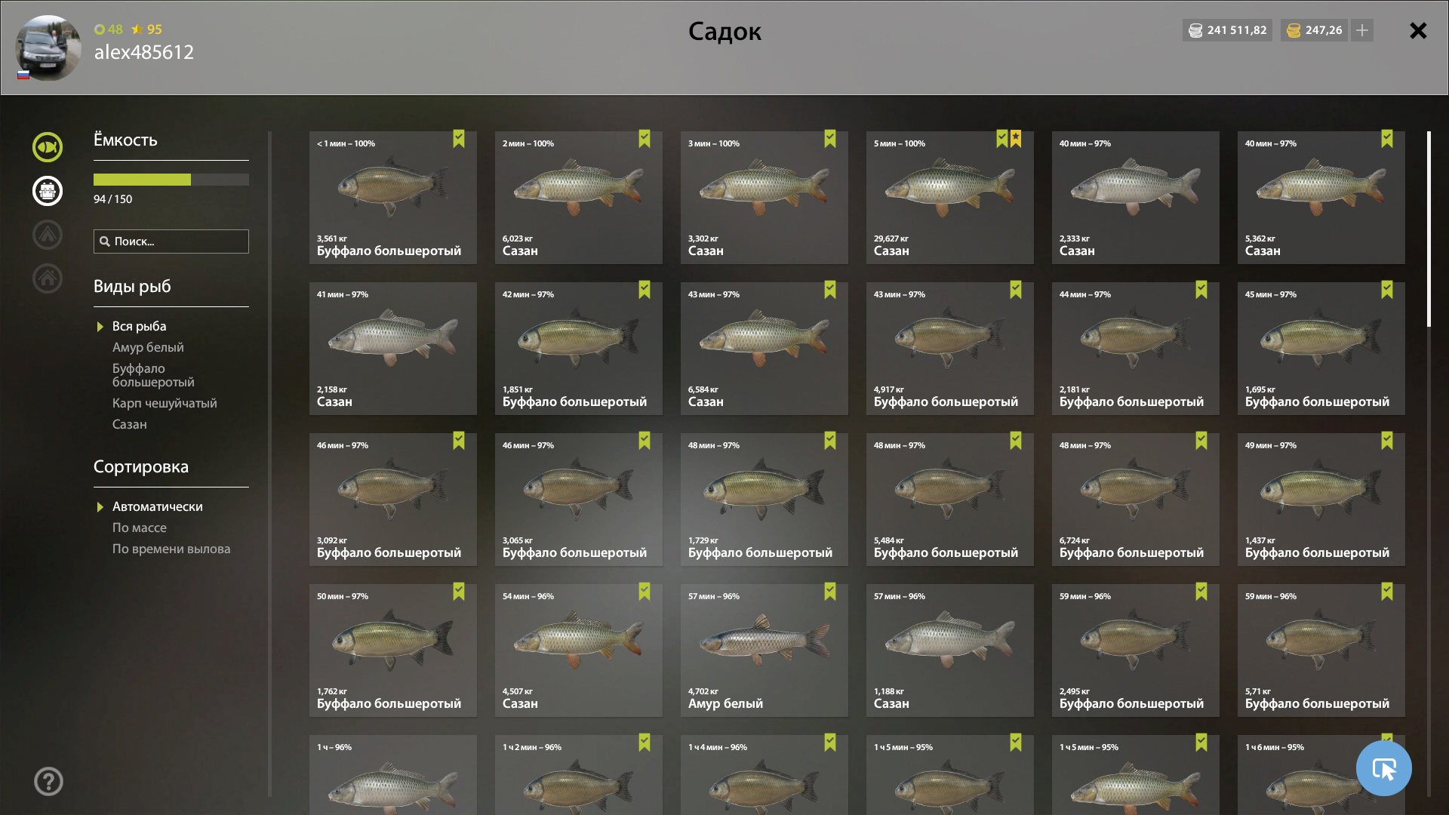Open the 1 ч – 96% fish card
This screenshot has width=1449, height=815.
393,774
